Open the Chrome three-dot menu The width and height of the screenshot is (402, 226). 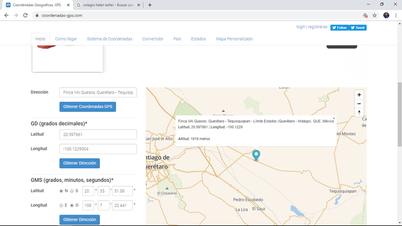395,15
